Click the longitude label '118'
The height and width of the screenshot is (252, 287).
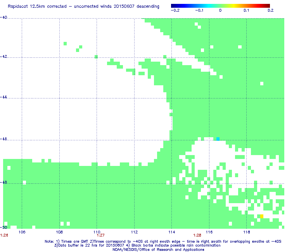[247, 232]
